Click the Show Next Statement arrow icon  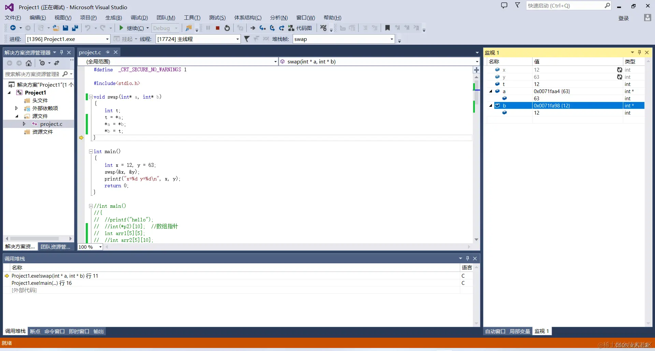[253, 28]
